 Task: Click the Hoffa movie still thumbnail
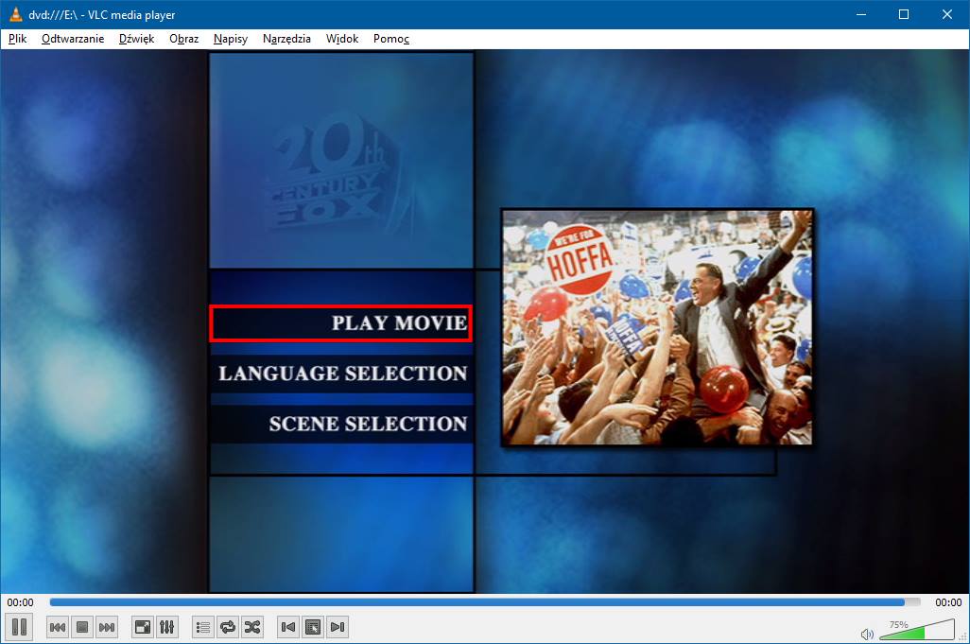tap(657, 327)
